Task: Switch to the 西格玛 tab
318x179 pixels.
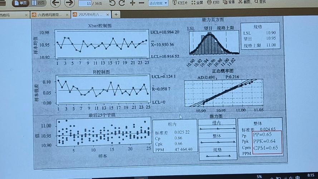Action: point(12,15)
